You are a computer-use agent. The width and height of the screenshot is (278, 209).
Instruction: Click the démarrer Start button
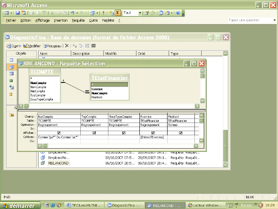19,205
